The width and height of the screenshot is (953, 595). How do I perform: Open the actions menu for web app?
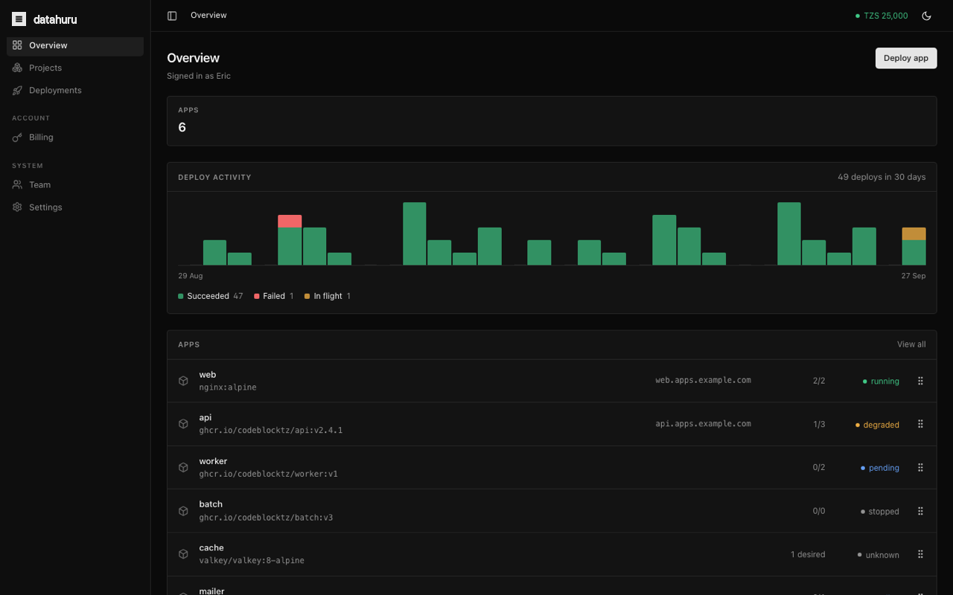point(920,381)
